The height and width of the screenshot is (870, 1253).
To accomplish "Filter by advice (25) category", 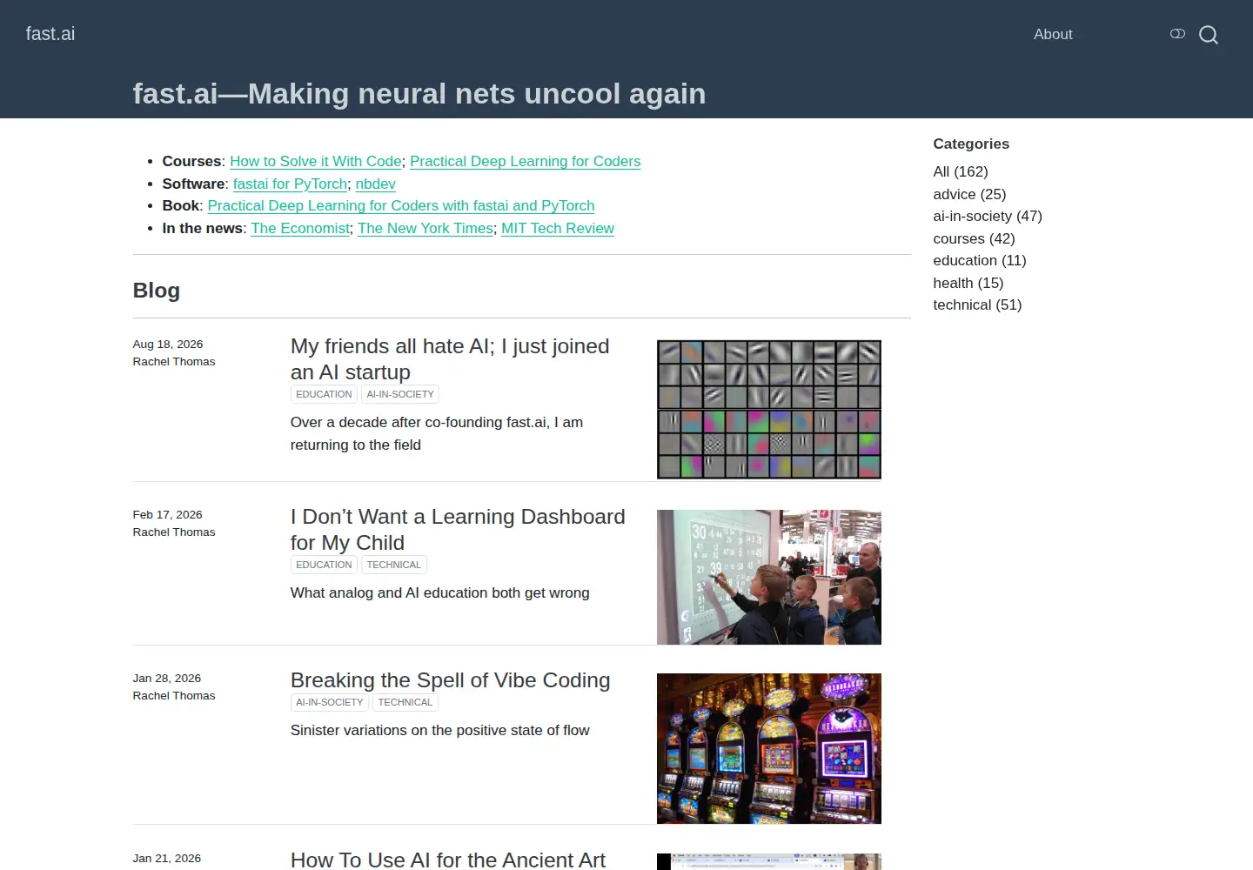I will [x=969, y=194].
